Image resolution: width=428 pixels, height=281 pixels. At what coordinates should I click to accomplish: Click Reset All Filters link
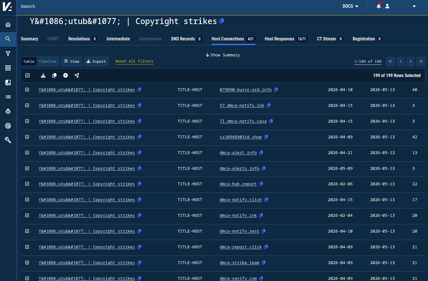[x=134, y=61]
